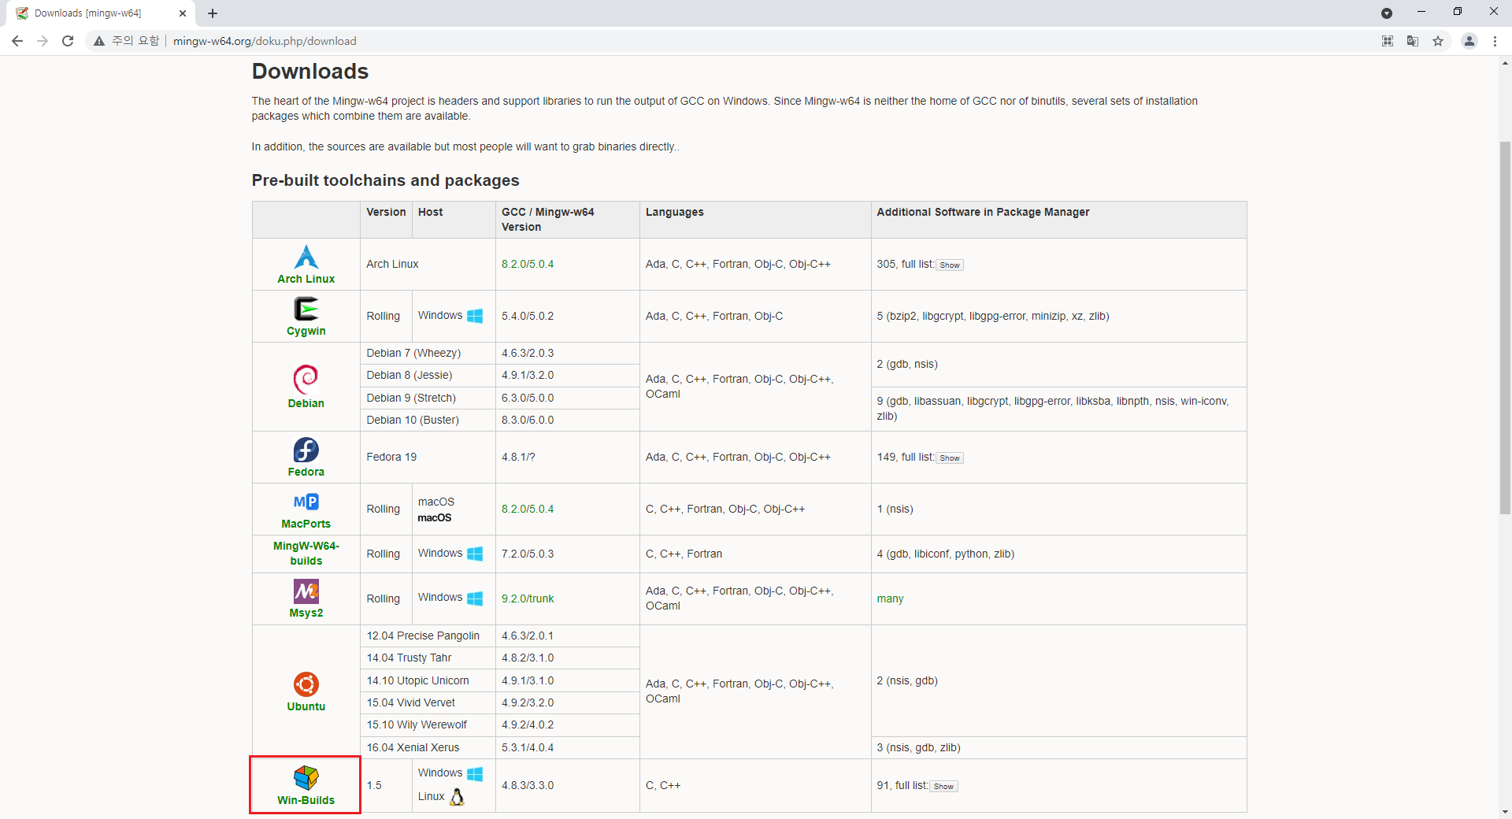The width and height of the screenshot is (1512, 819).
Task: Open the Arch Linux link
Action: pyautogui.click(x=306, y=279)
